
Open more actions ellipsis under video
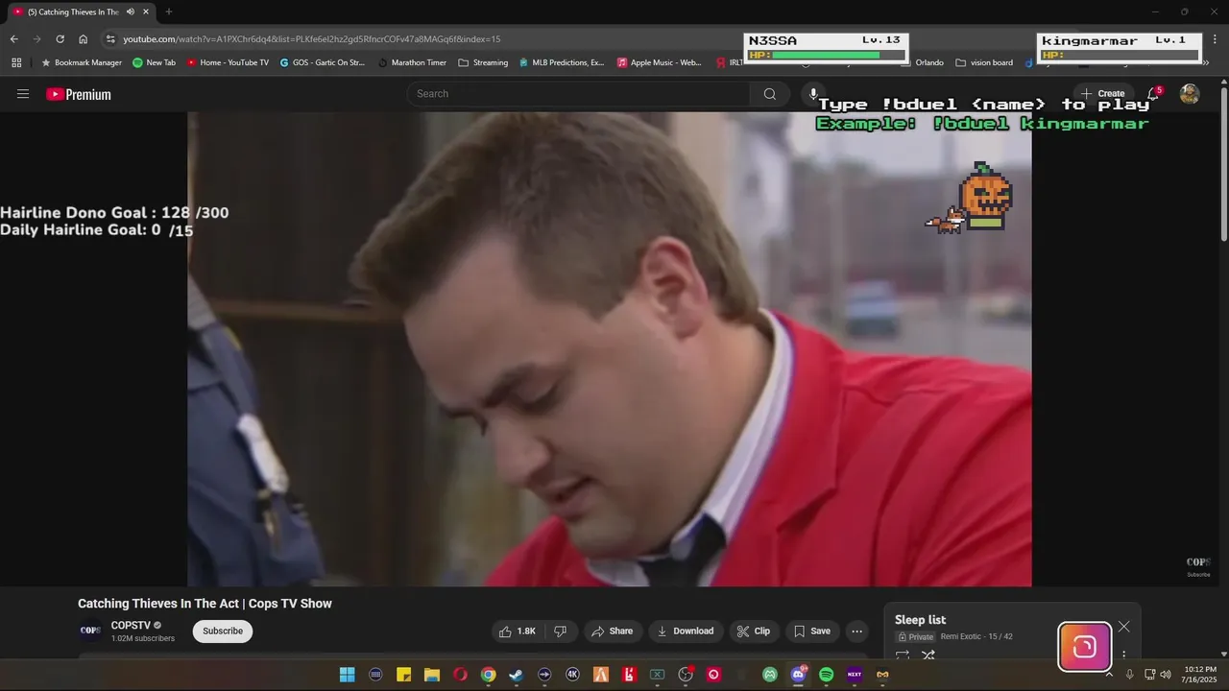856,631
